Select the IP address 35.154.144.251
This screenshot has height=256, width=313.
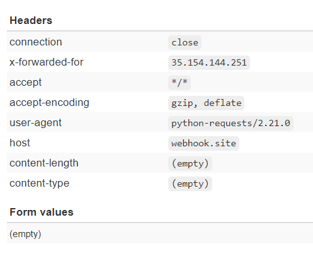coord(209,62)
